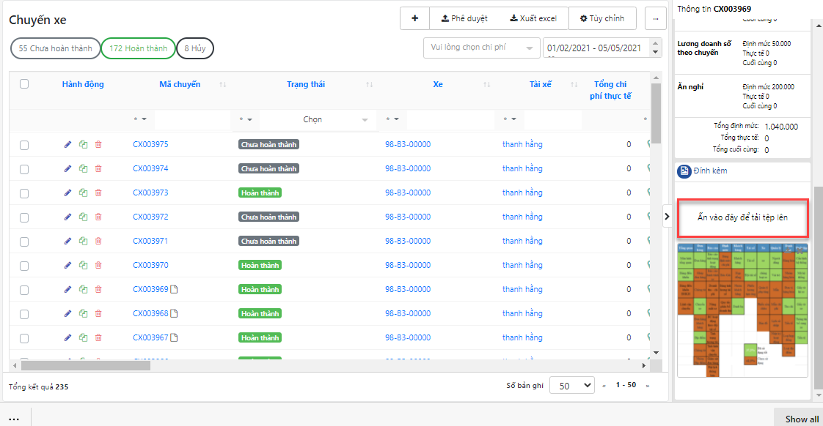Click the Xuất excel button
The image size is (823, 426).
(533, 18)
